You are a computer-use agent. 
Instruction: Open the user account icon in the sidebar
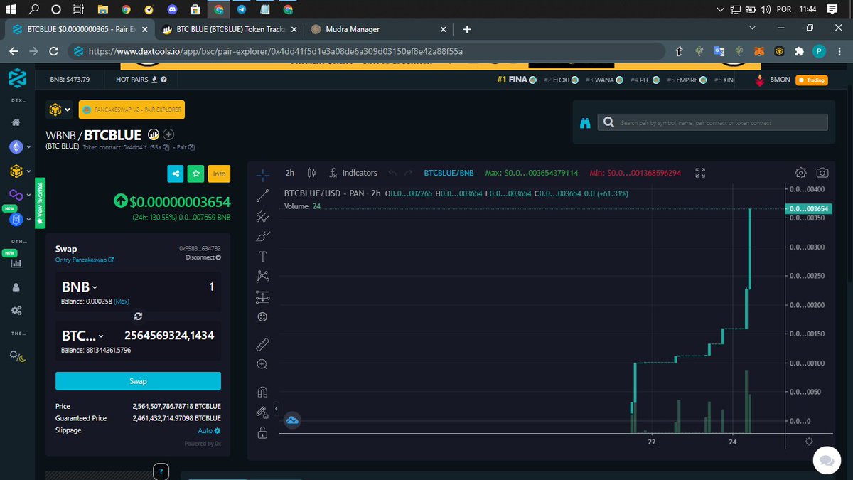[16, 287]
